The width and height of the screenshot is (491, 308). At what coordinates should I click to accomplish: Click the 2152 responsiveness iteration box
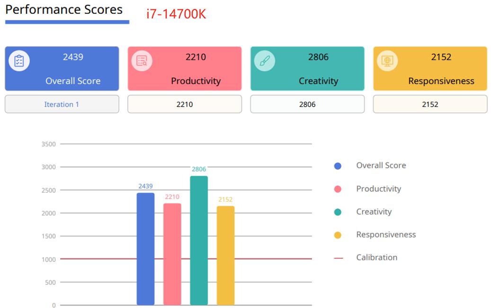[430, 104]
